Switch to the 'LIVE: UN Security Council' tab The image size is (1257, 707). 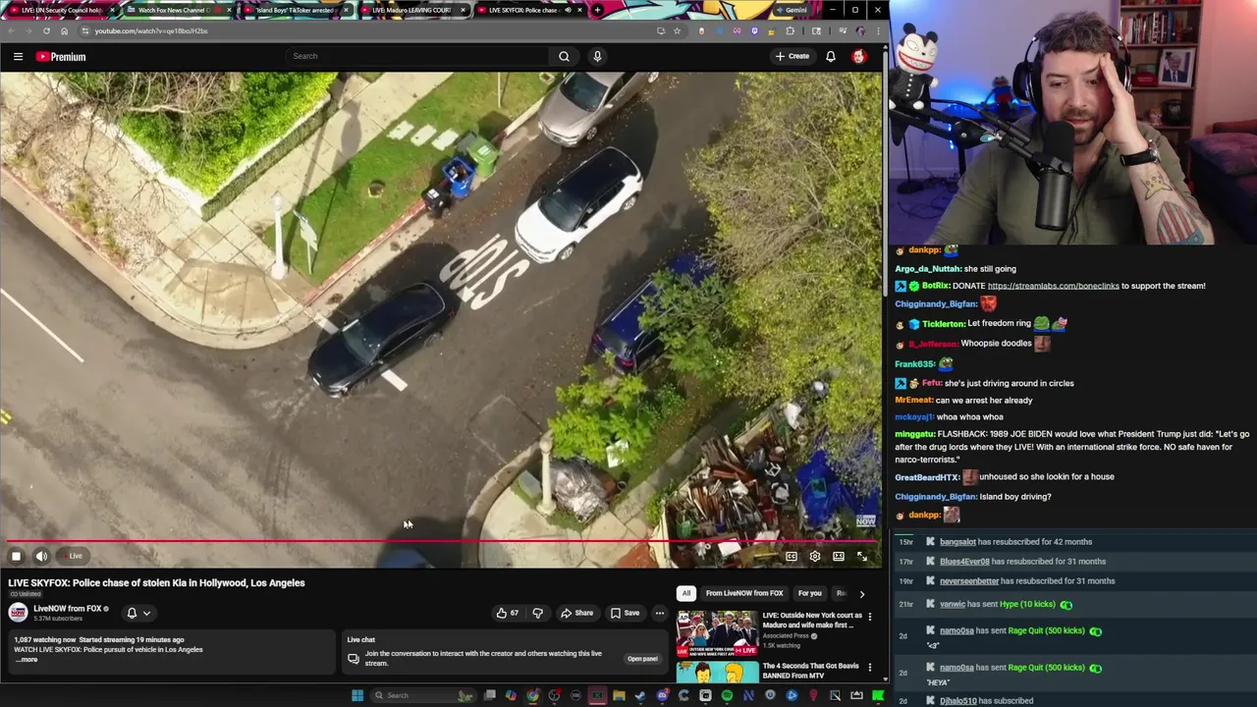(61, 10)
